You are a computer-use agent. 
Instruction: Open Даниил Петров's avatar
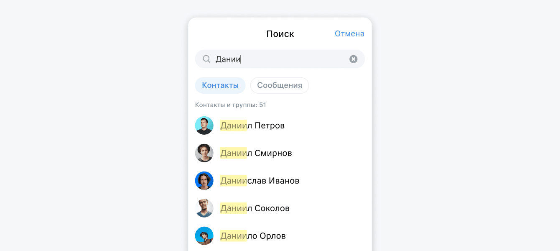tap(204, 125)
